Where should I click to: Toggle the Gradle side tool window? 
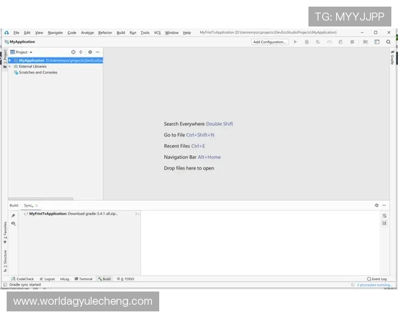[x=392, y=59]
